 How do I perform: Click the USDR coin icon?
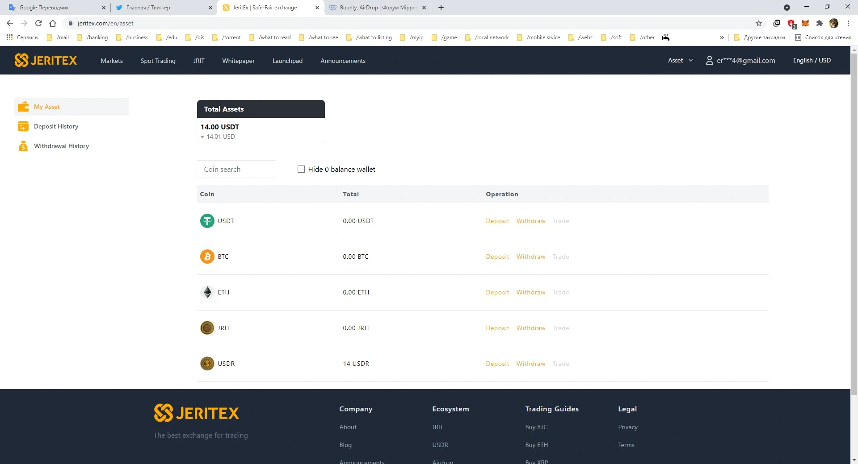(x=207, y=364)
